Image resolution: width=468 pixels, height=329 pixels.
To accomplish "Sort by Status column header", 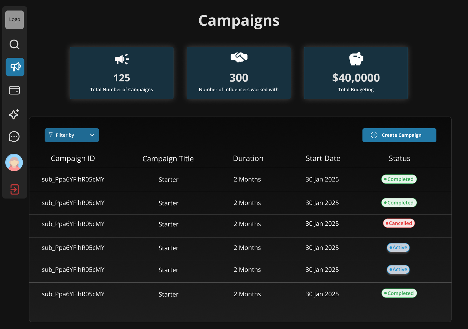I will click(400, 159).
